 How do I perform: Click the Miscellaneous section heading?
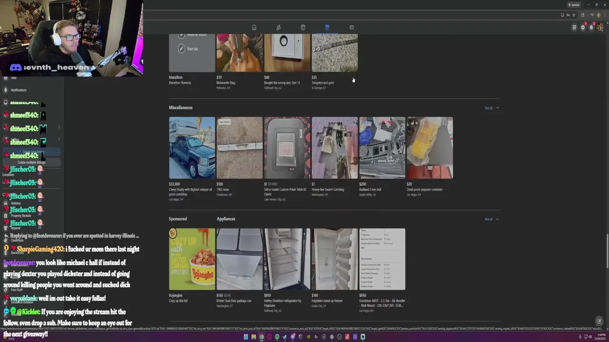181,107
